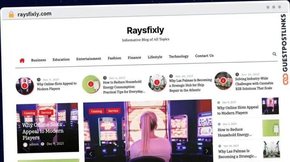Open sidebar post 'How to Reduce Household Energy...'

[235, 132]
